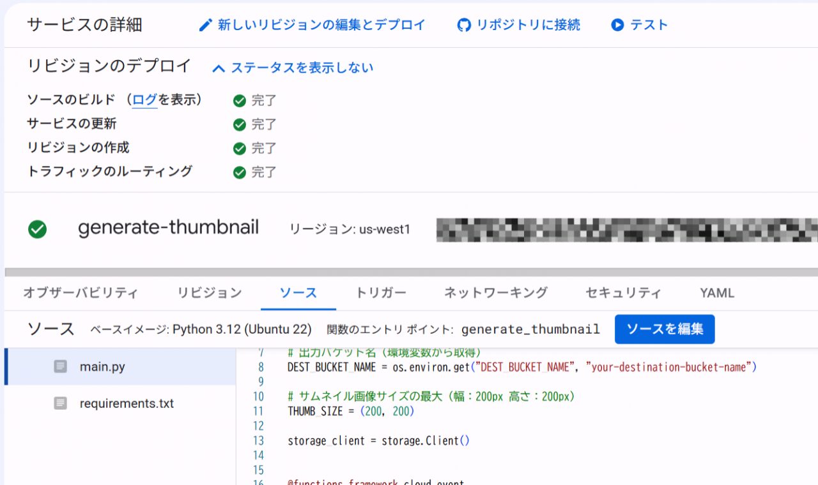The width and height of the screenshot is (818, 485).
Task: Click the file icon next to requirements.txt
Action: tap(61, 403)
